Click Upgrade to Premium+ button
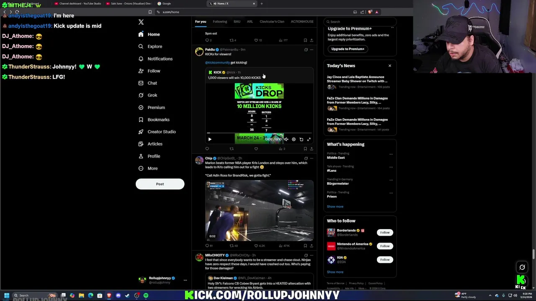 (348, 49)
